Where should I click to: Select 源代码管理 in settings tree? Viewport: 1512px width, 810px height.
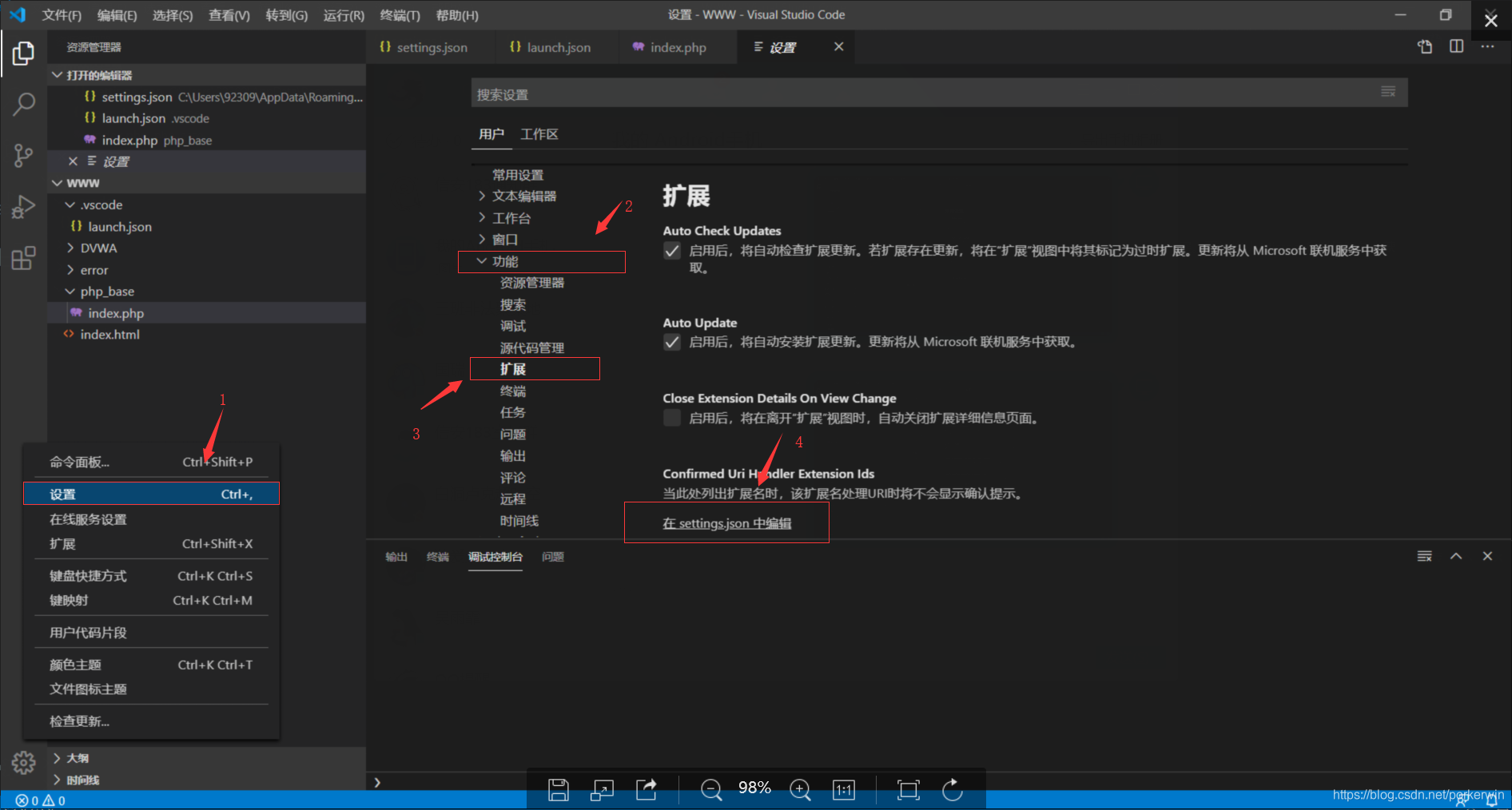[x=532, y=347]
